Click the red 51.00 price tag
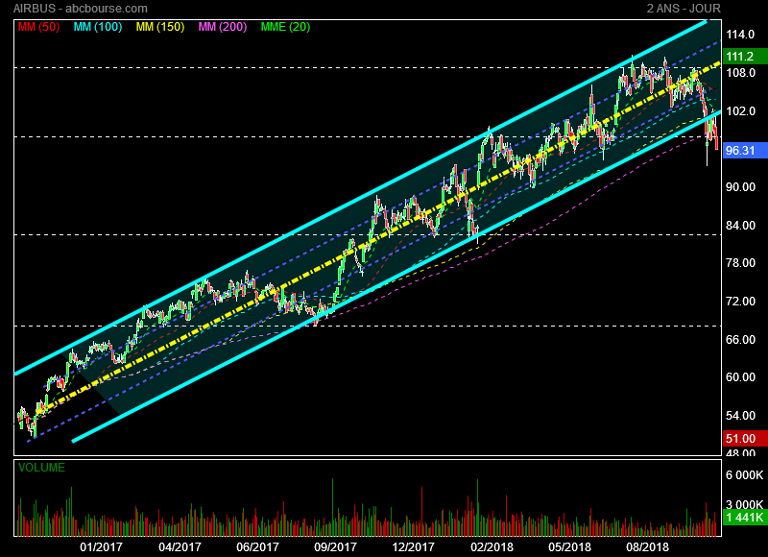This screenshot has height=557, width=768. coord(745,439)
